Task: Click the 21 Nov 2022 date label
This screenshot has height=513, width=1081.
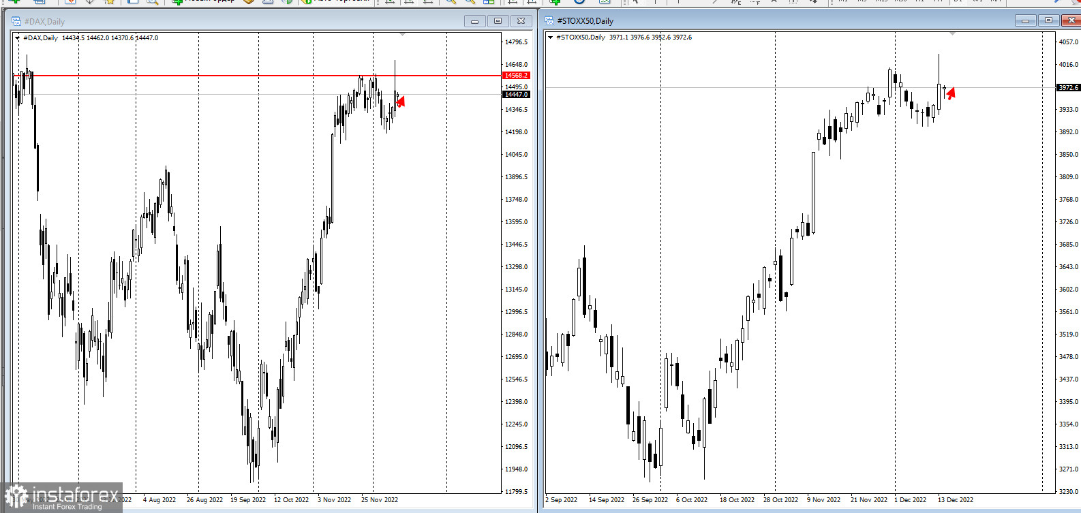Action: coord(869,500)
